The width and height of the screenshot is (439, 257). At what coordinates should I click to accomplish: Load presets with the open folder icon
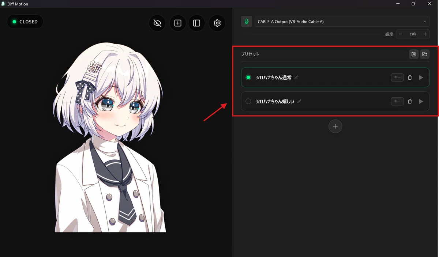pyautogui.click(x=425, y=54)
